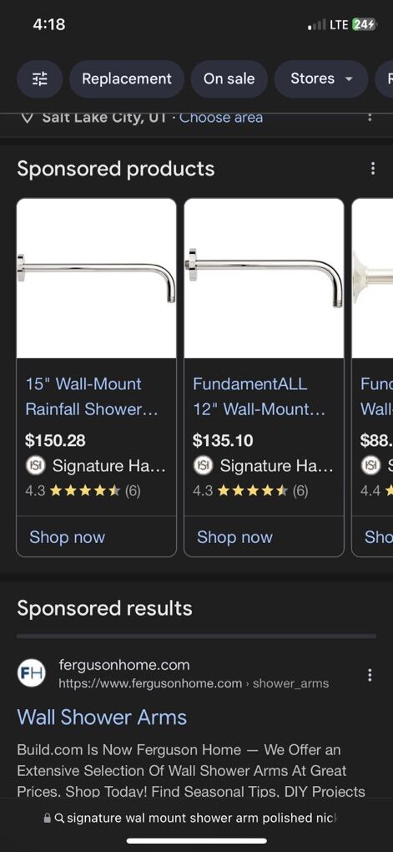Toggle the On sale filter chip

(x=229, y=79)
